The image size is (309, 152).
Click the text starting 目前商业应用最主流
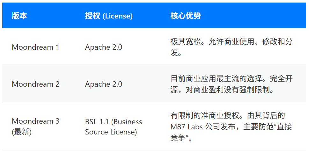tap(232, 84)
